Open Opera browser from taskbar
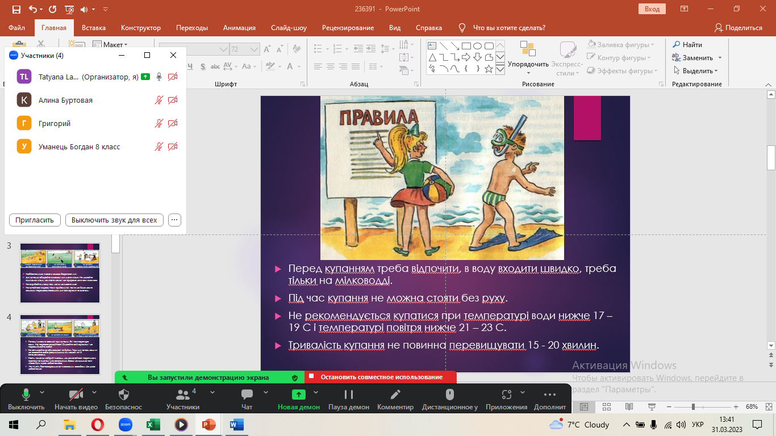The image size is (776, 436). tap(98, 424)
